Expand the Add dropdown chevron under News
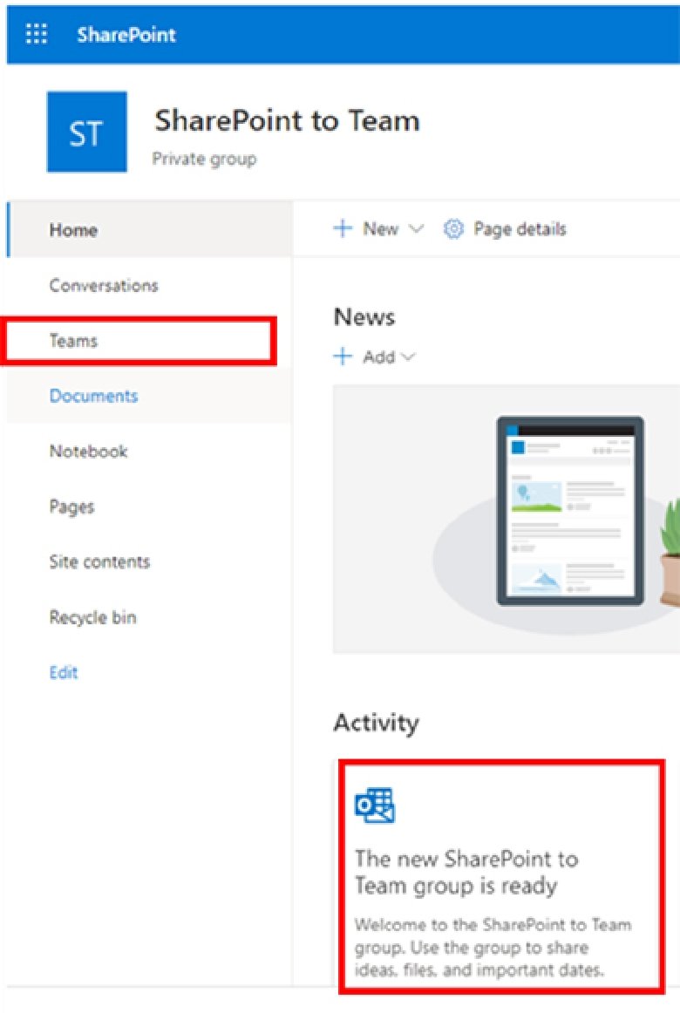 [x=409, y=357]
